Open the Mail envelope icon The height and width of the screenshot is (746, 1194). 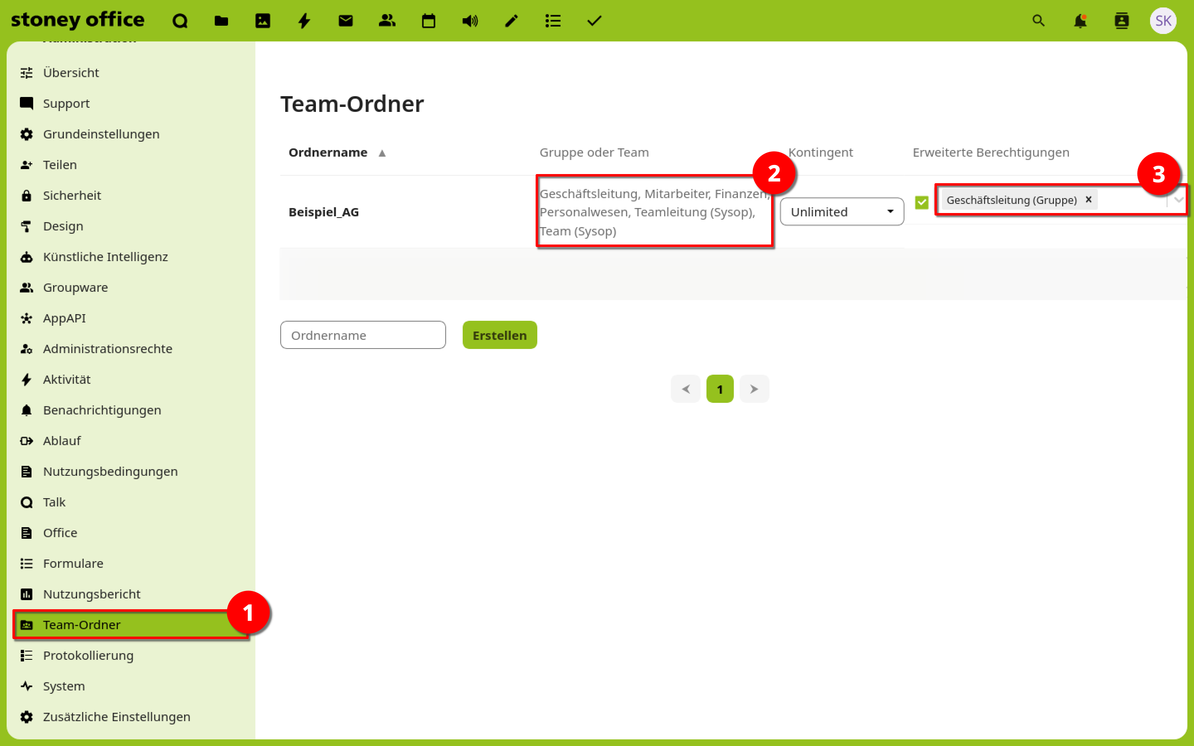pos(345,21)
